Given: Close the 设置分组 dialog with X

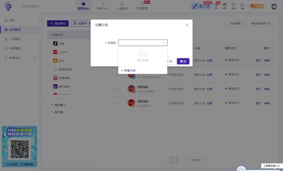Looking at the screenshot, I should coord(187,25).
